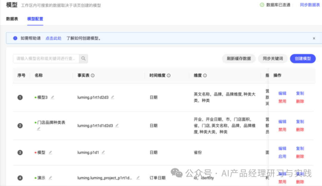The width and height of the screenshot is (322, 186).
Task: Edit fact table pencil for luming.p1d1
Action: pos(103,152)
